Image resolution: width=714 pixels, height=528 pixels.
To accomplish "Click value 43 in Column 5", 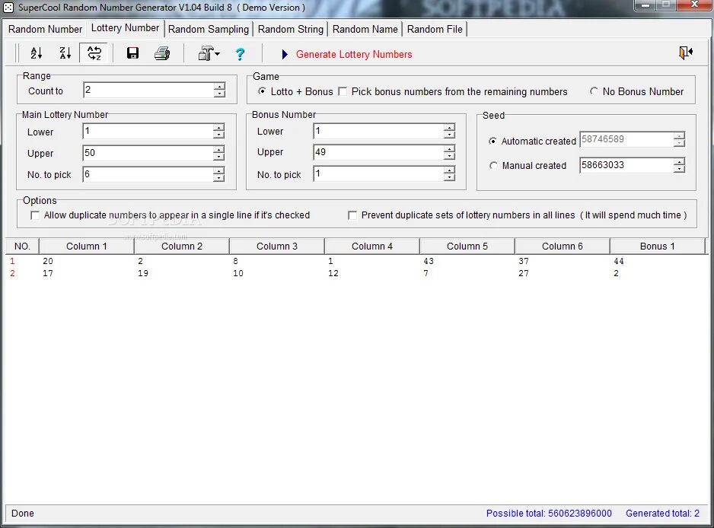I will [429, 261].
